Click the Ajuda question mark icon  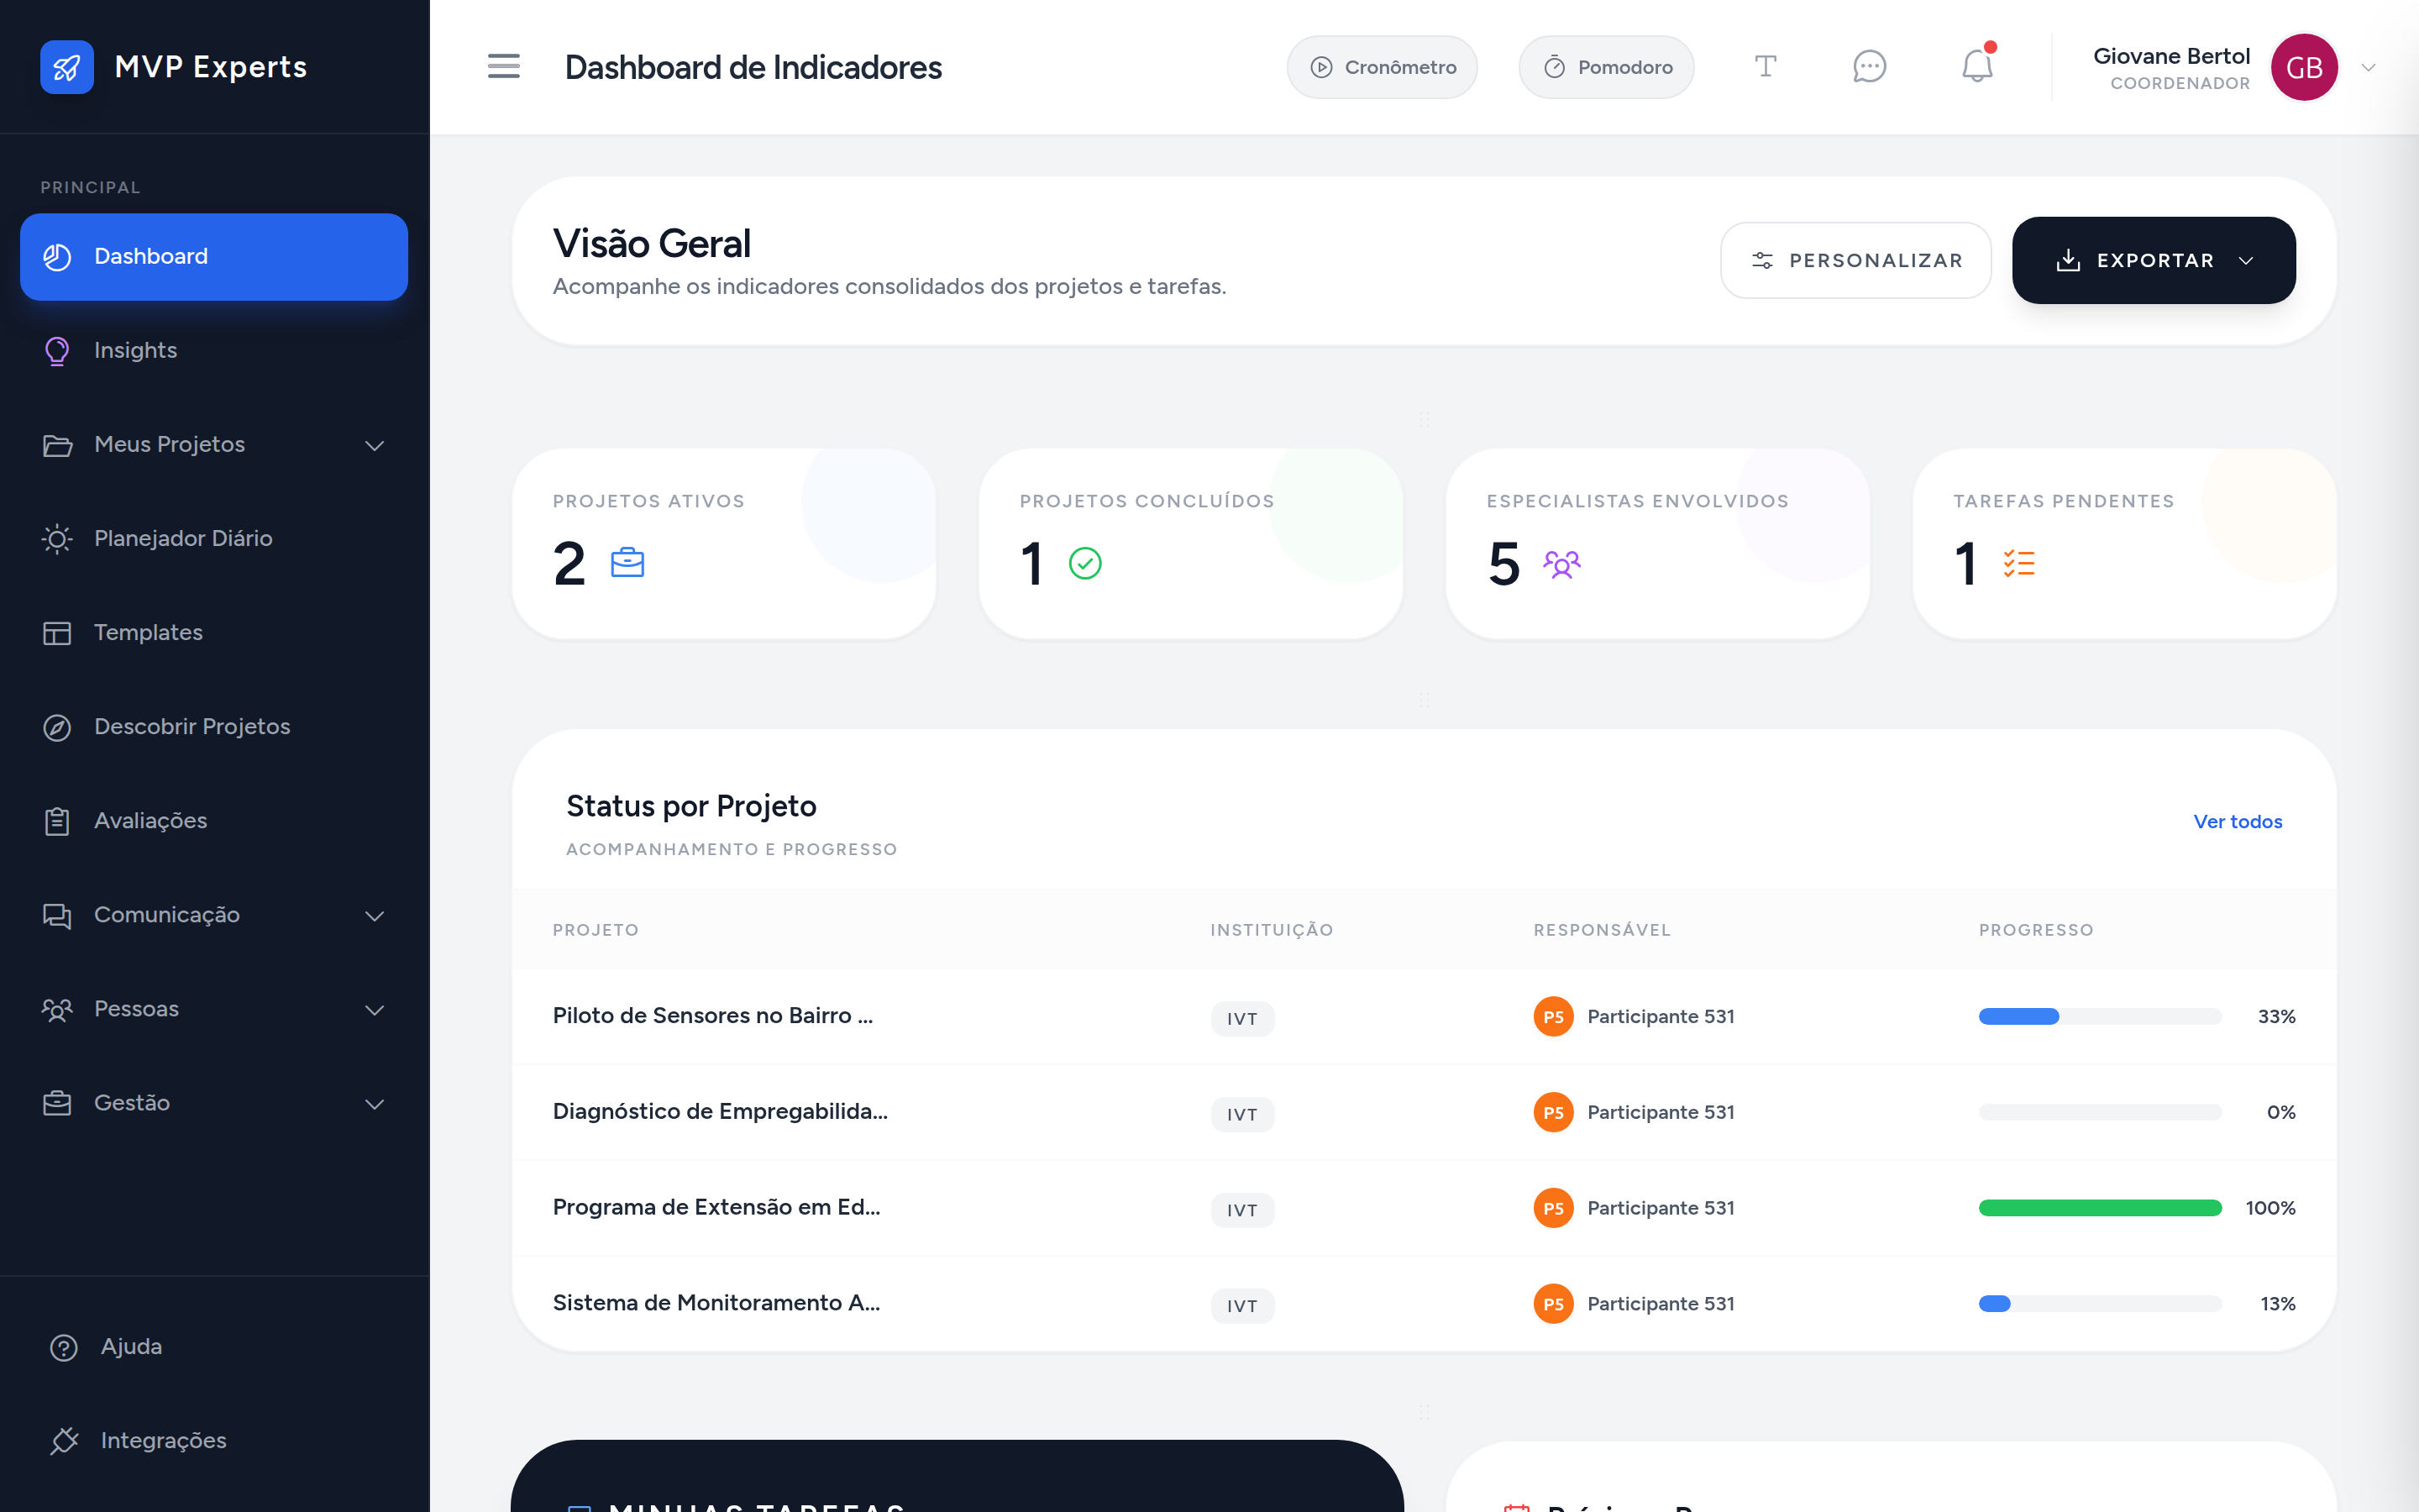pos(64,1347)
